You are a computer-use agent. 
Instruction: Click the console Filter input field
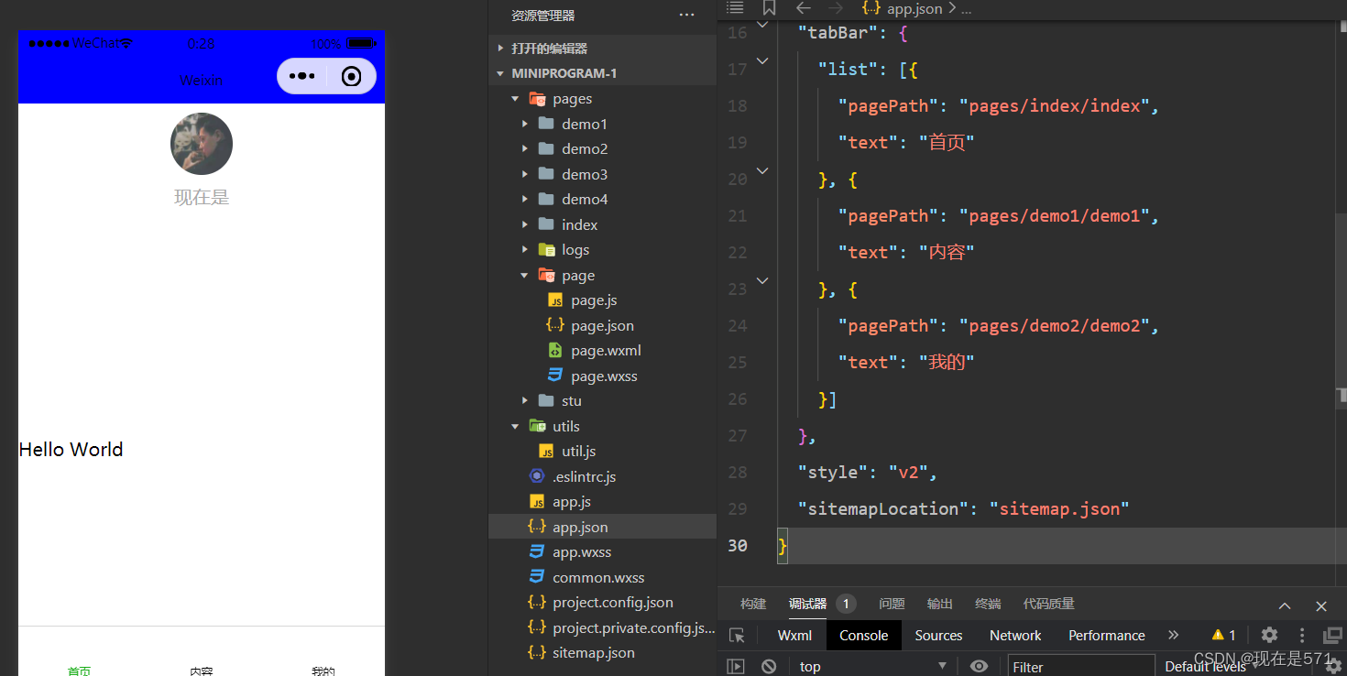1081,667
